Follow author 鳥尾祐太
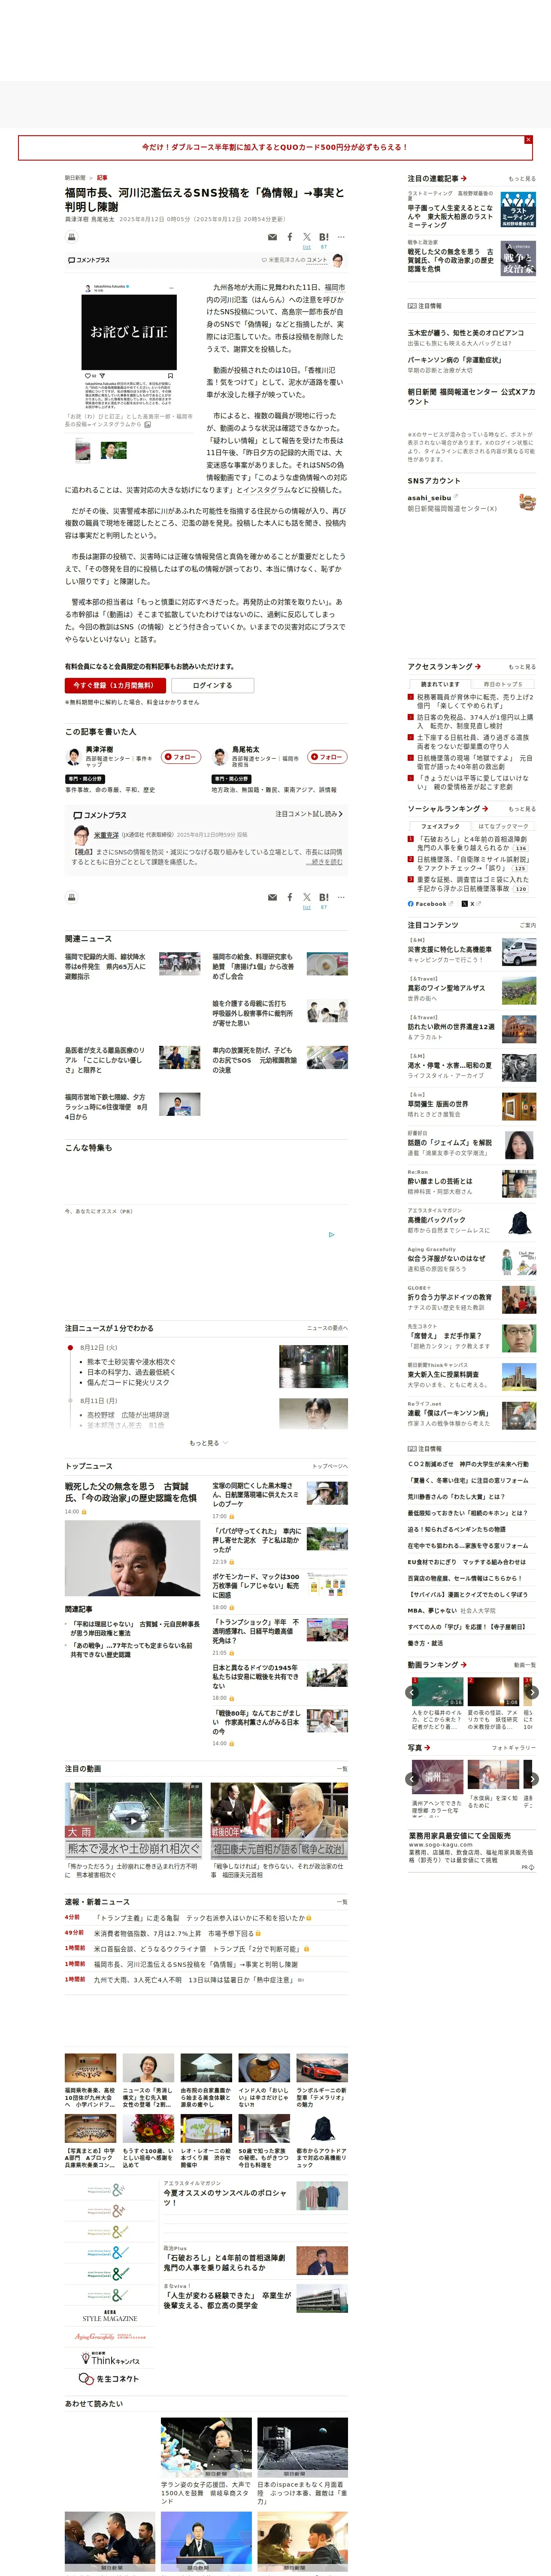This screenshot has height=2576, width=551. click(327, 757)
